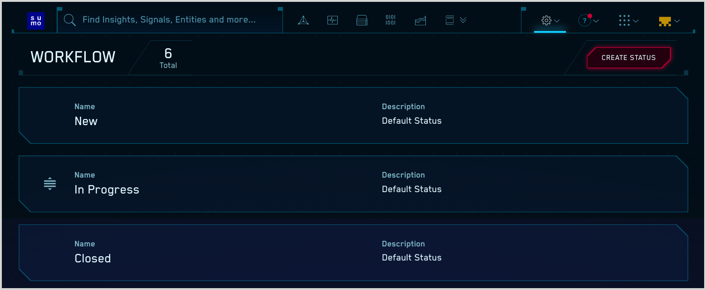Select the Signals heartbeat icon
Screen dimensions: 706x290
pyautogui.click(x=332, y=20)
